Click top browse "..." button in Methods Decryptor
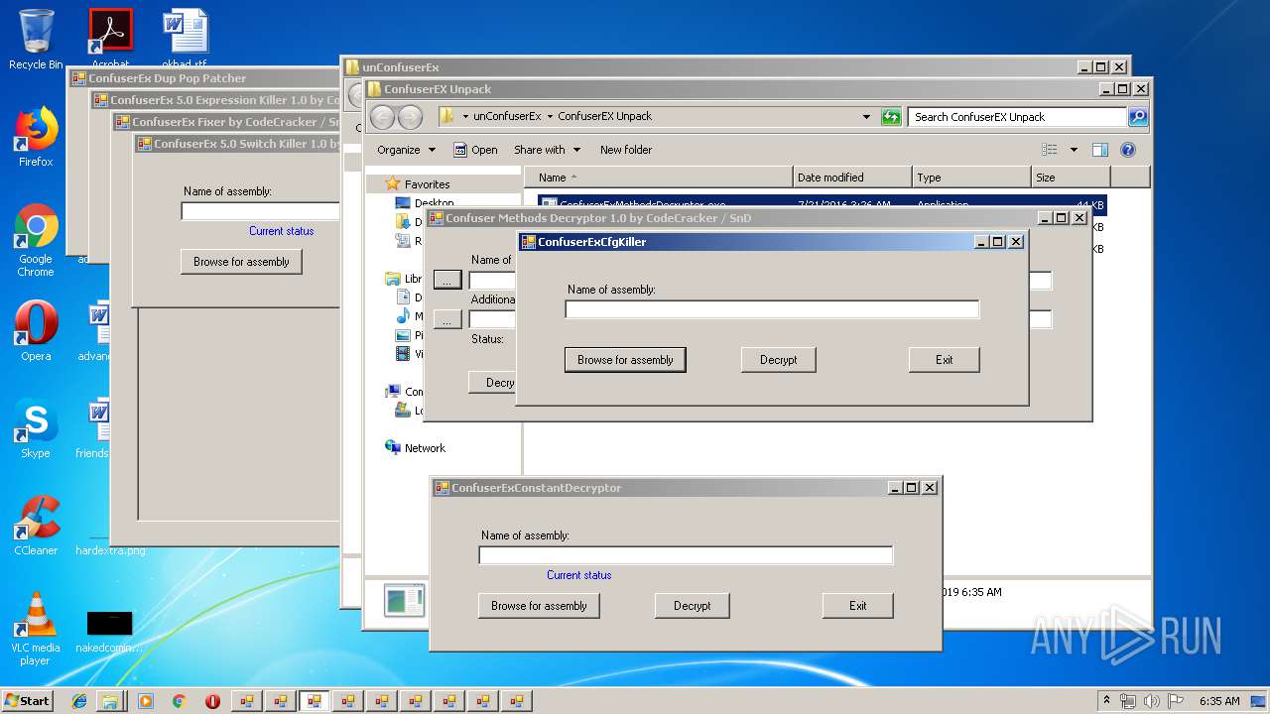1270x714 pixels. coord(447,281)
